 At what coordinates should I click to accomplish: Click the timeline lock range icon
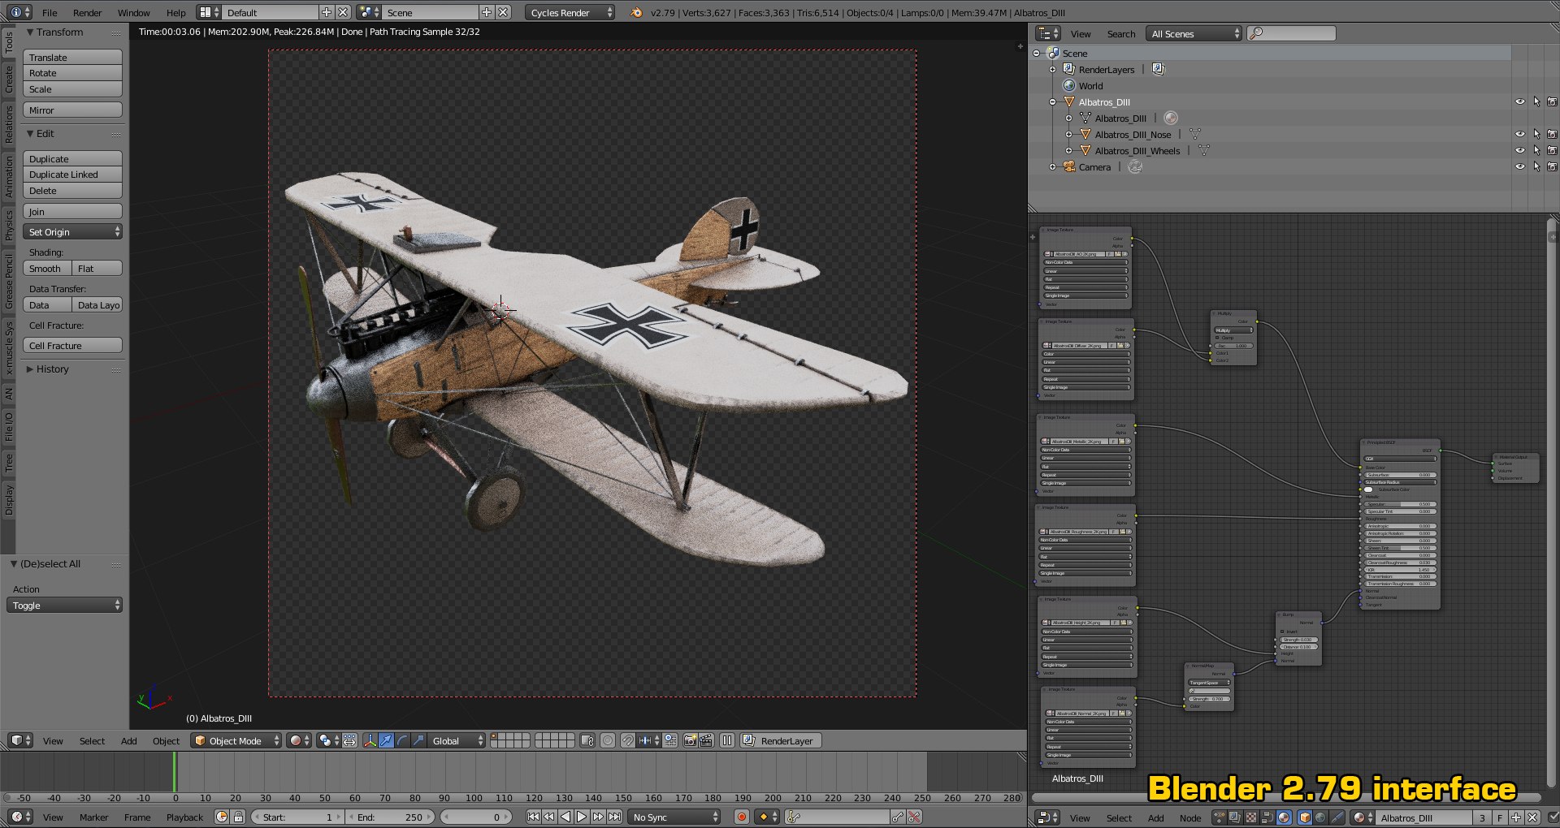(x=238, y=817)
